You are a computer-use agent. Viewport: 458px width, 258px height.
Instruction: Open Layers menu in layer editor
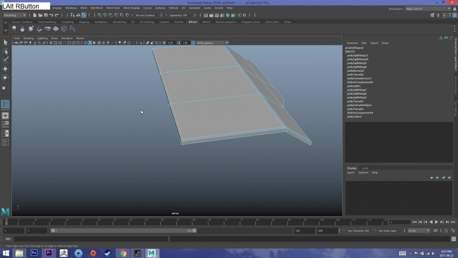tap(351, 173)
